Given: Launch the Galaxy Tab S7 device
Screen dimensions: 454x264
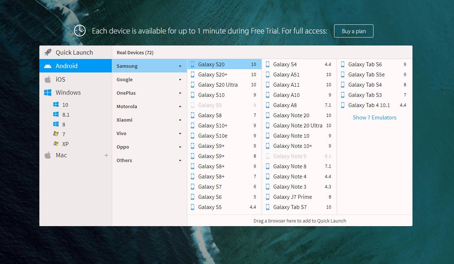Looking at the screenshot, I should pyautogui.click(x=300, y=207).
